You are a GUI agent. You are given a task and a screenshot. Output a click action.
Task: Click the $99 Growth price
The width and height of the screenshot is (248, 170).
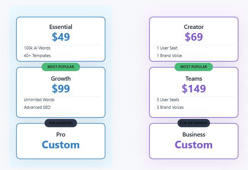(61, 89)
